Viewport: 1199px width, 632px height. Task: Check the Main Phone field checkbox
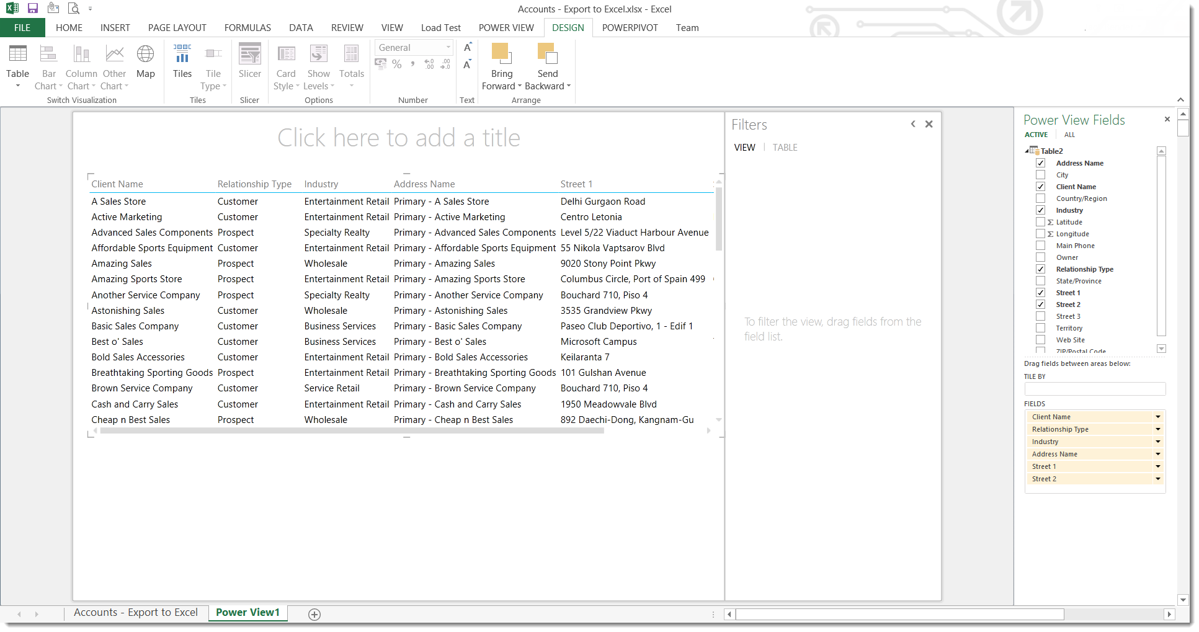(1040, 246)
